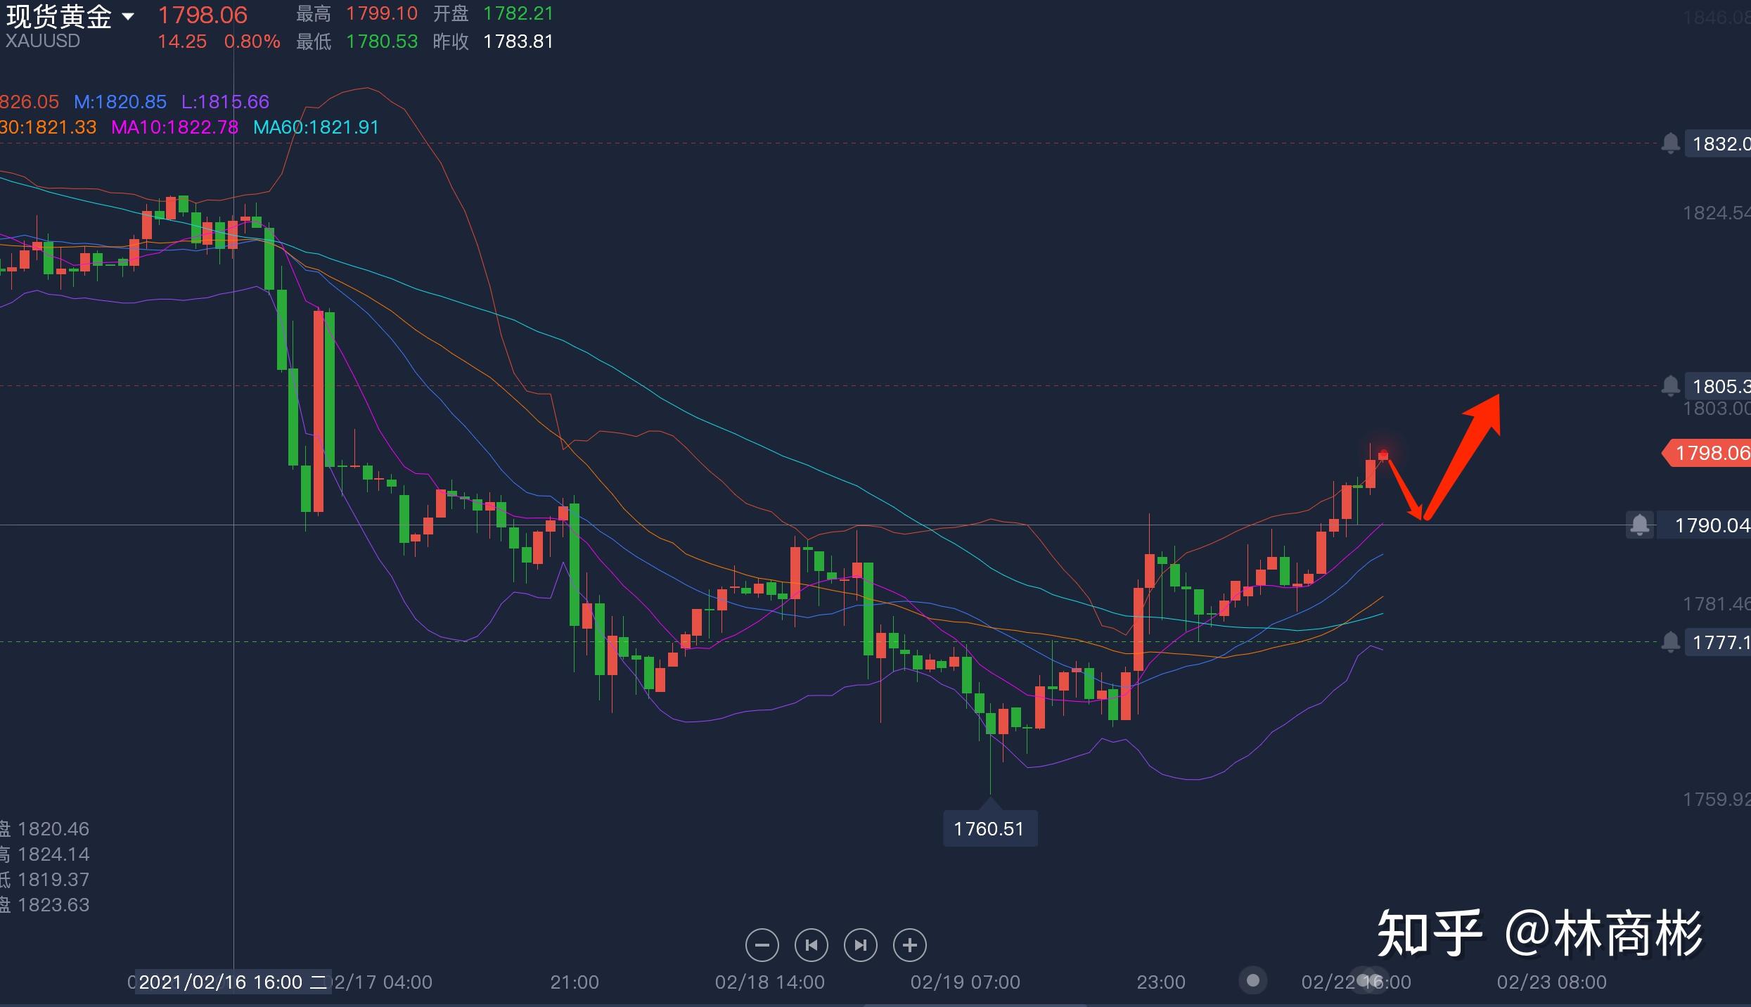
Task: Click the zoom in plus button
Action: tap(909, 945)
